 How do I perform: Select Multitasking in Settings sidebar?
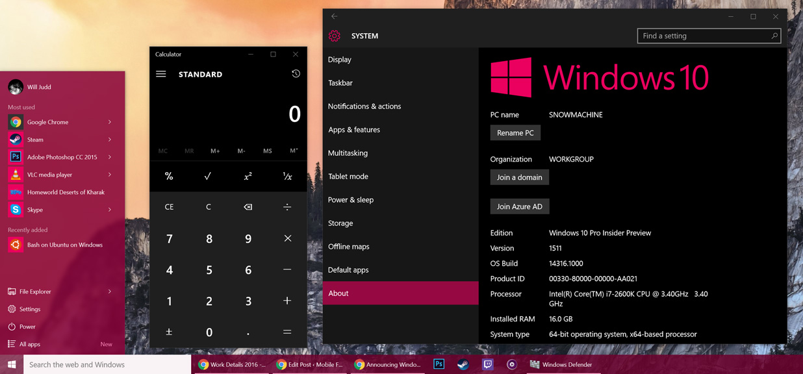[401, 153]
